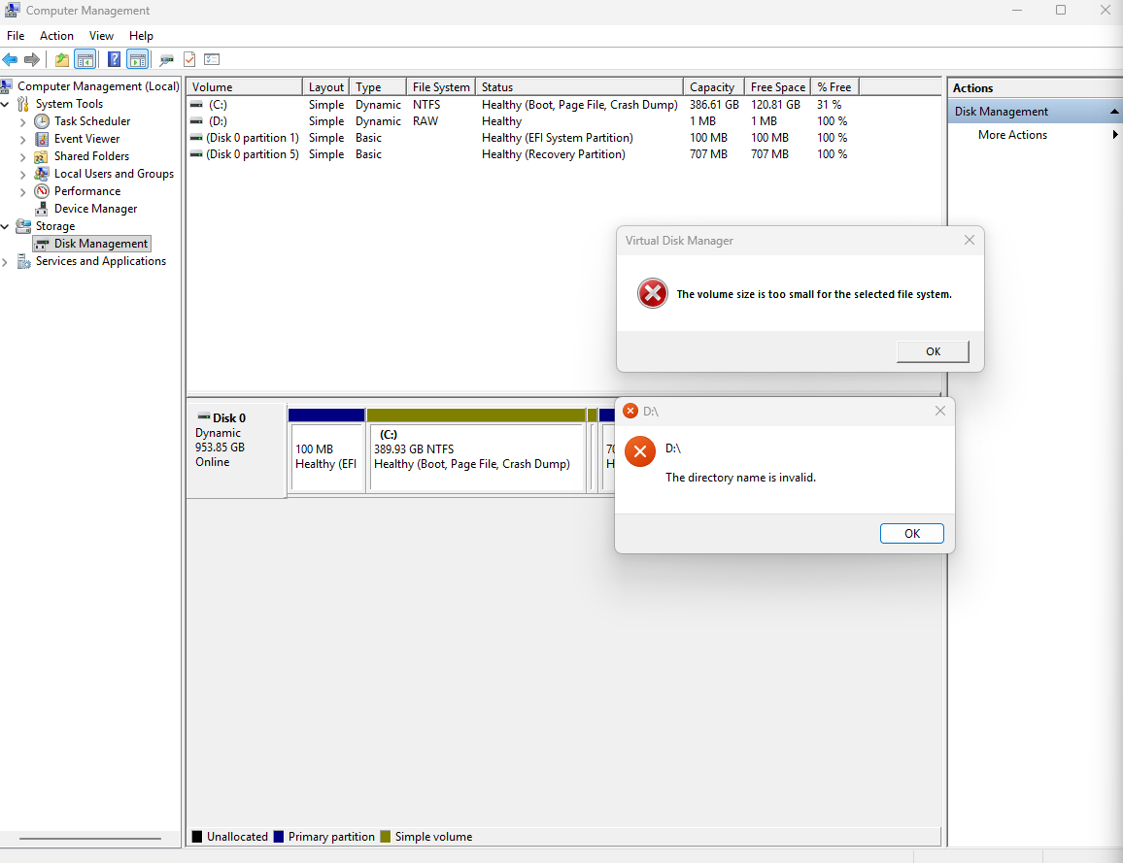The width and height of the screenshot is (1123, 863).
Task: Sort by the File System column header
Action: coord(440,86)
